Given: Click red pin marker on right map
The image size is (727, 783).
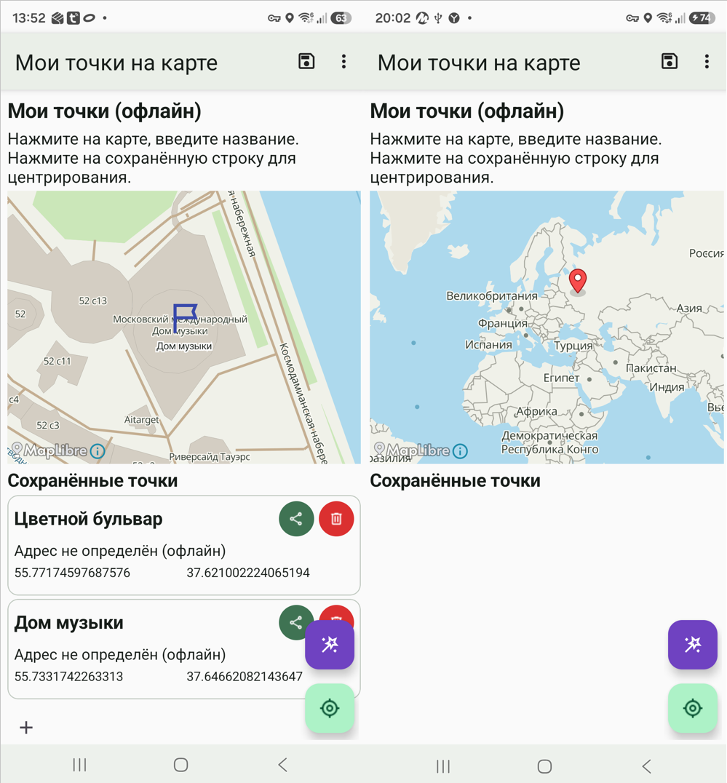Looking at the screenshot, I should [578, 281].
